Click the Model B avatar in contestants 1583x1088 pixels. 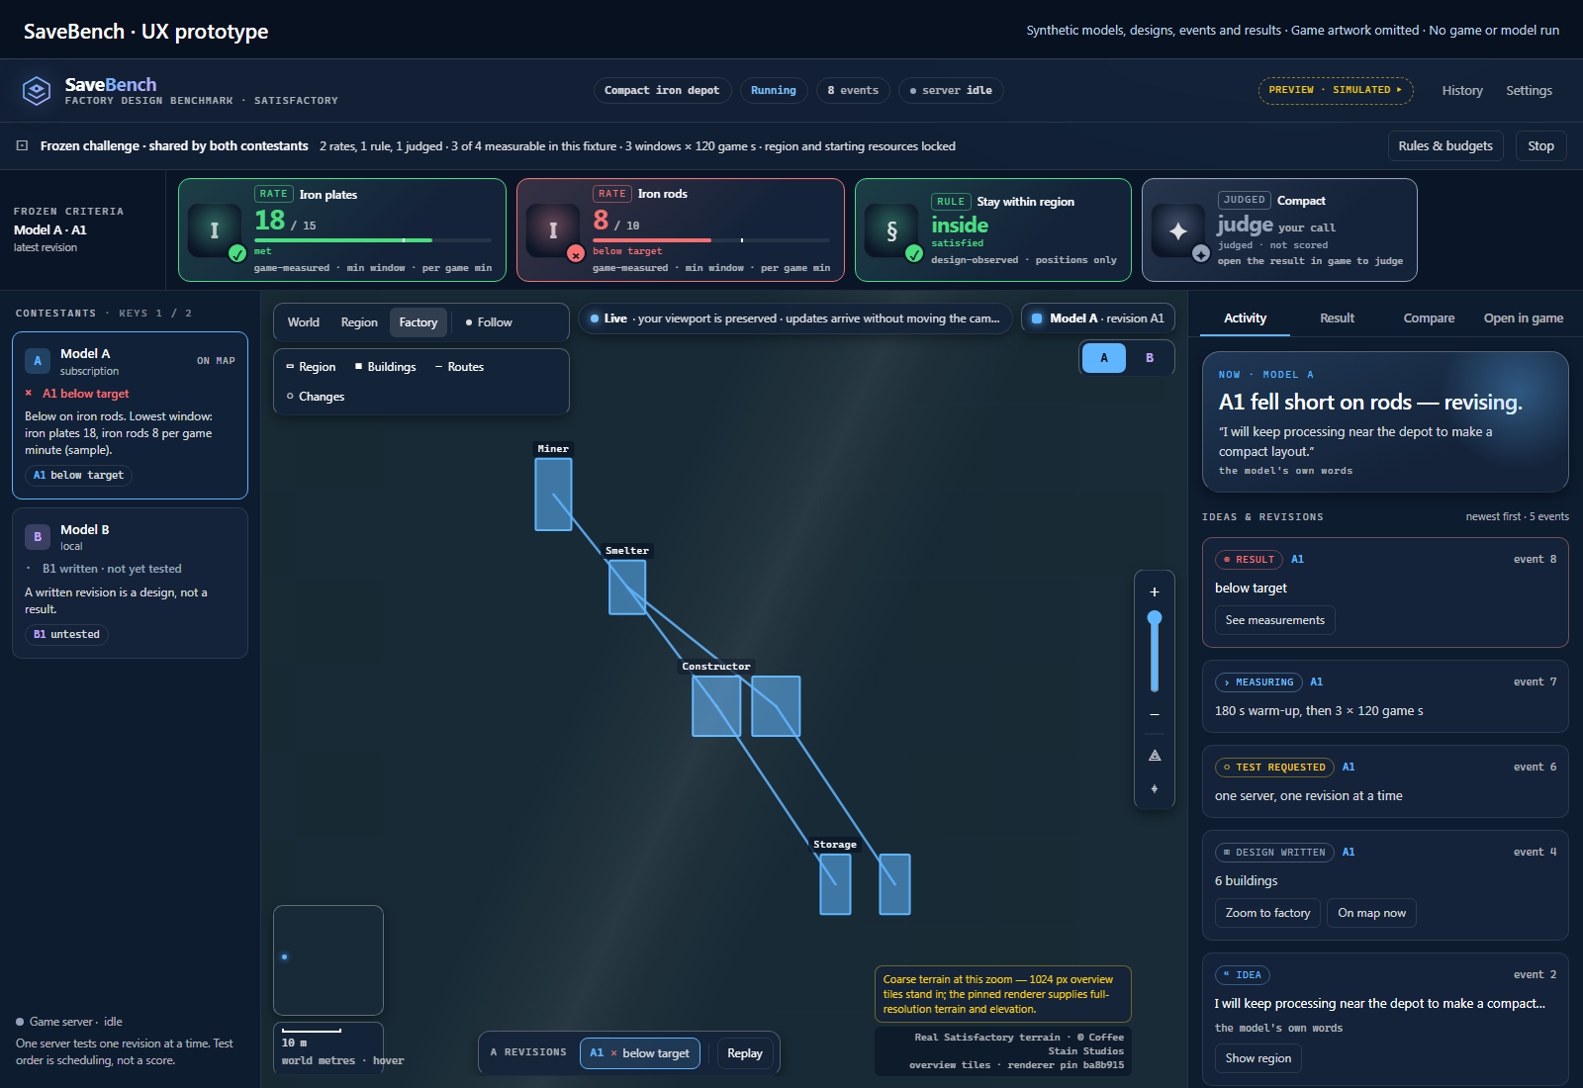pyautogui.click(x=38, y=537)
